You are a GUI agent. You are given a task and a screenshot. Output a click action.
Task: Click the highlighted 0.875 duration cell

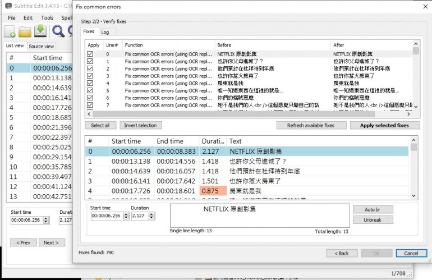pyautogui.click(x=213, y=191)
